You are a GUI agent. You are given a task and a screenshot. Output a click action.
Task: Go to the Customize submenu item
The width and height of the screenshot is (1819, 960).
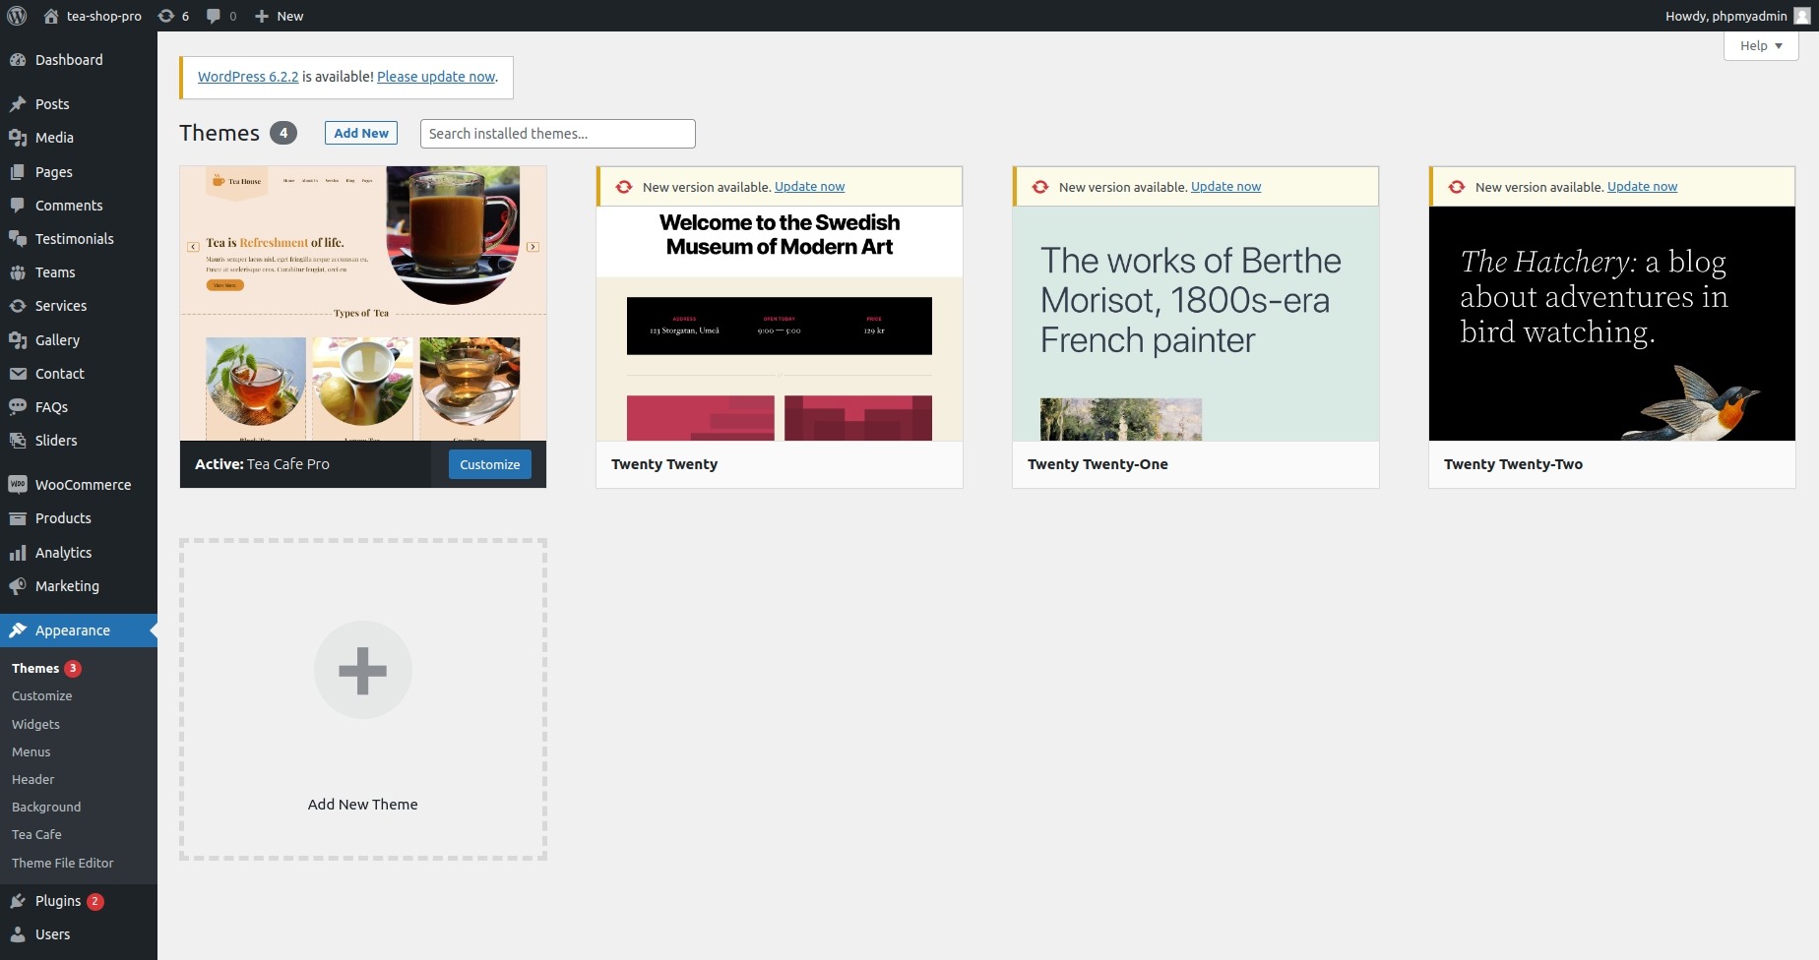42,695
